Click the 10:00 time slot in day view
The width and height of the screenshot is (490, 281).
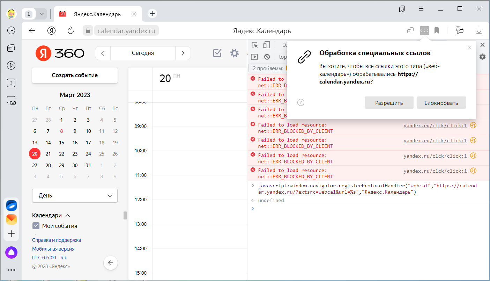coord(200,163)
